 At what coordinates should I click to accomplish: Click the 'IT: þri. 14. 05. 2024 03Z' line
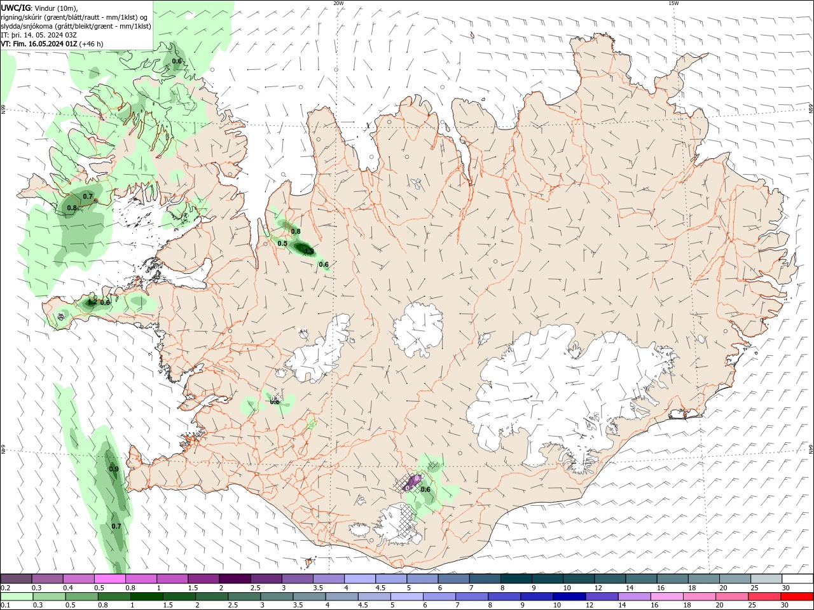(39, 35)
